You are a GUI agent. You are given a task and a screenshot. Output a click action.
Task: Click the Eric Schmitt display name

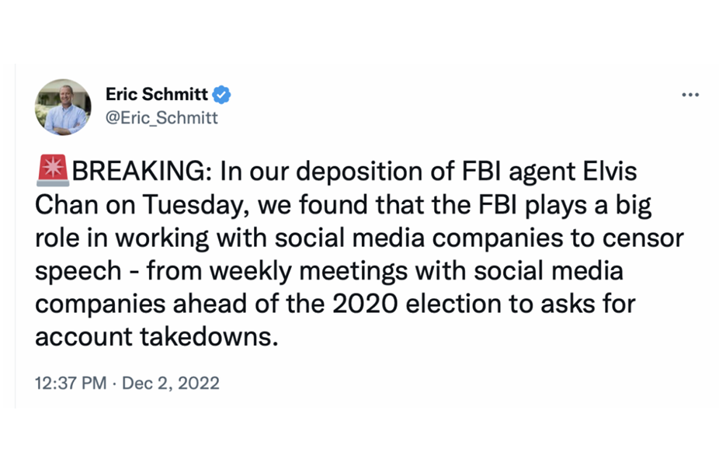(157, 94)
